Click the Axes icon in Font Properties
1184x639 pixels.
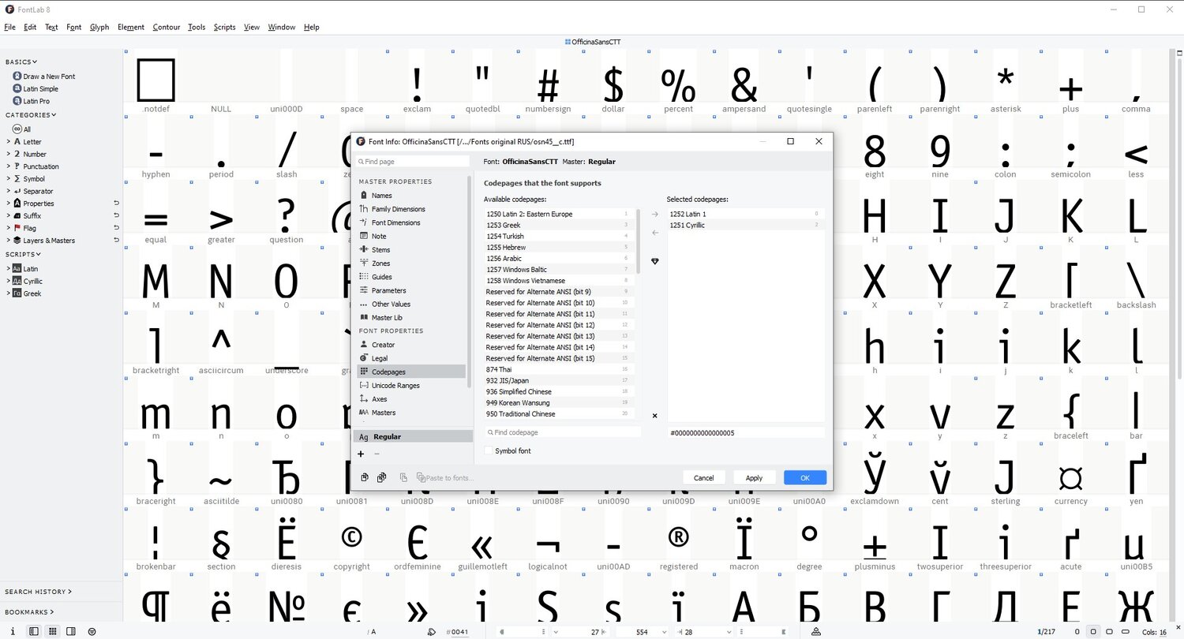364,399
